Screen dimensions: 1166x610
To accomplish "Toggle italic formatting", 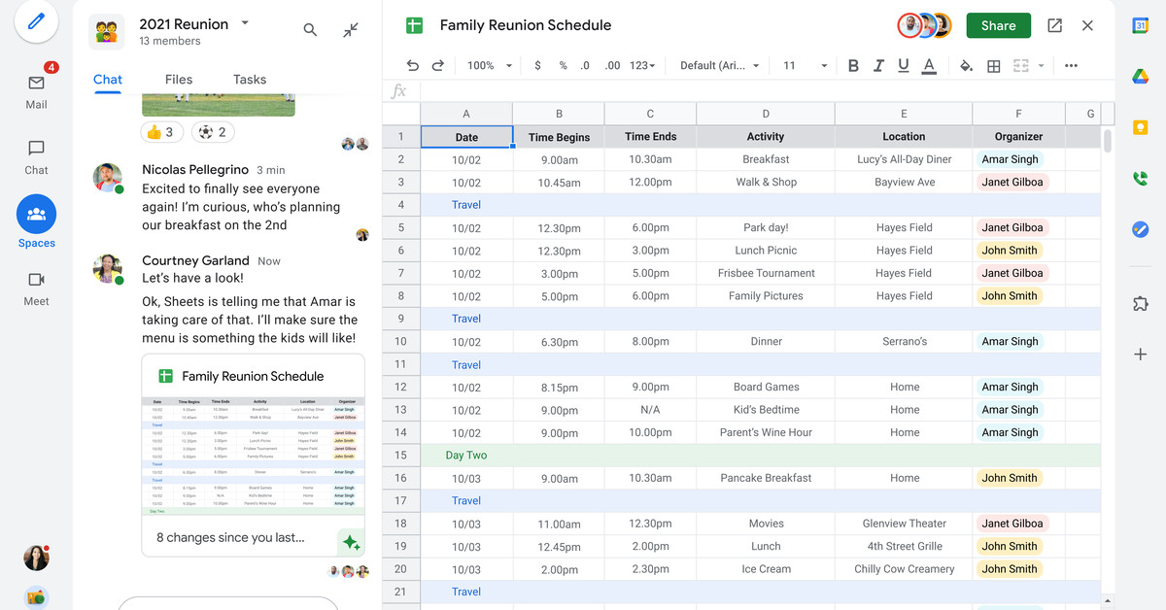I will tap(878, 65).
